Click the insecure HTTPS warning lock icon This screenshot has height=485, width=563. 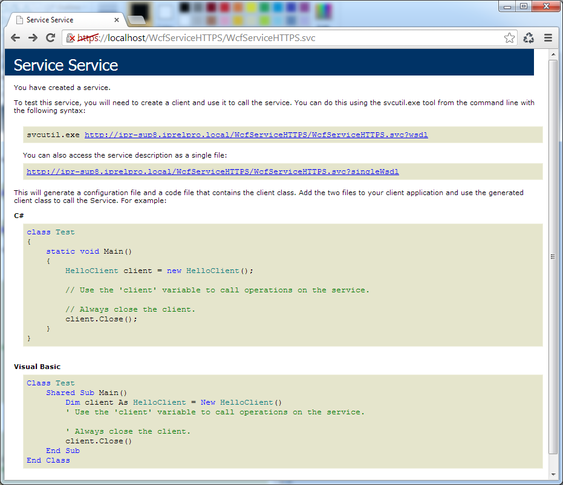(x=71, y=37)
